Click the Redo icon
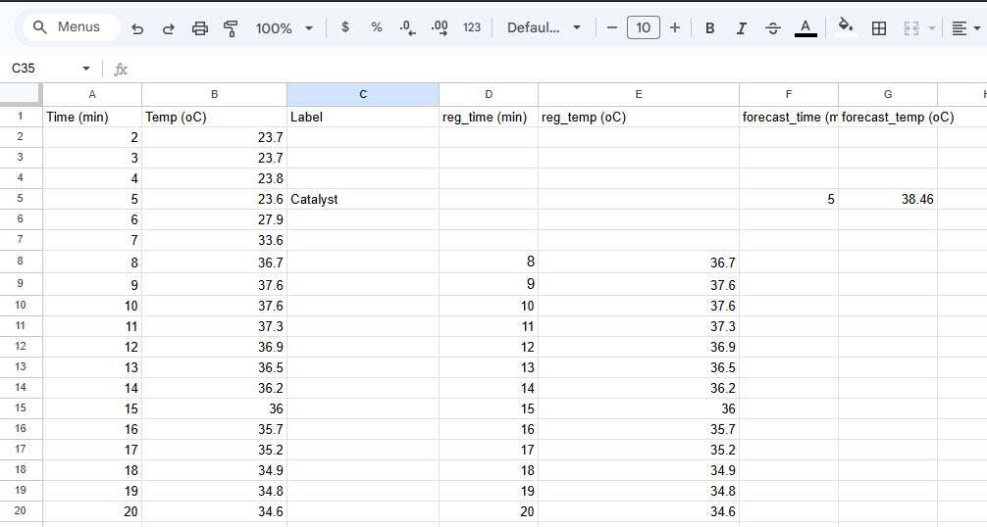This screenshot has height=527, width=987. pyautogui.click(x=169, y=28)
